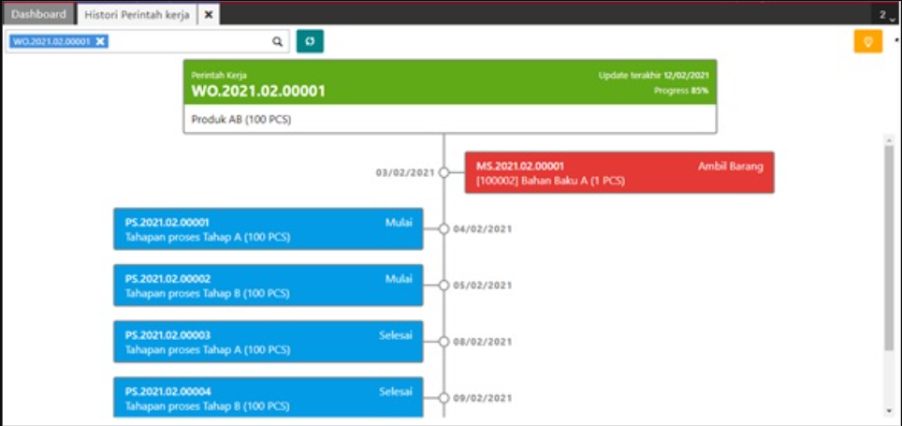
Task: Click the timeline marker for 08/02/2021
Action: pyautogui.click(x=444, y=342)
